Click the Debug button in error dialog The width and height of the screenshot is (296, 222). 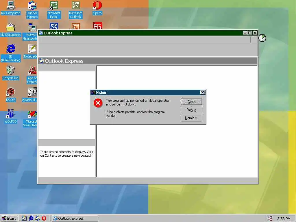(x=191, y=110)
